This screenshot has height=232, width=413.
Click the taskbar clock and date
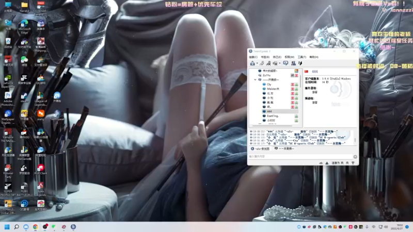pyautogui.click(x=397, y=227)
